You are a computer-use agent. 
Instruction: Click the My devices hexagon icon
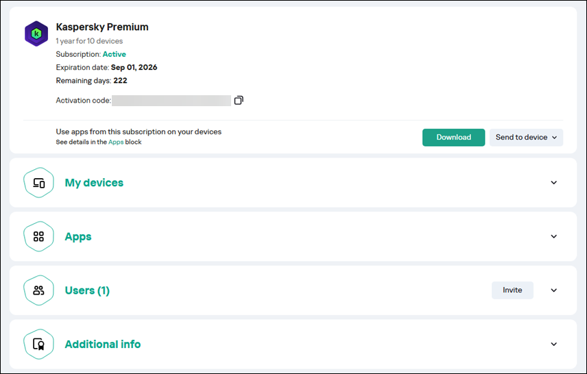pos(38,183)
